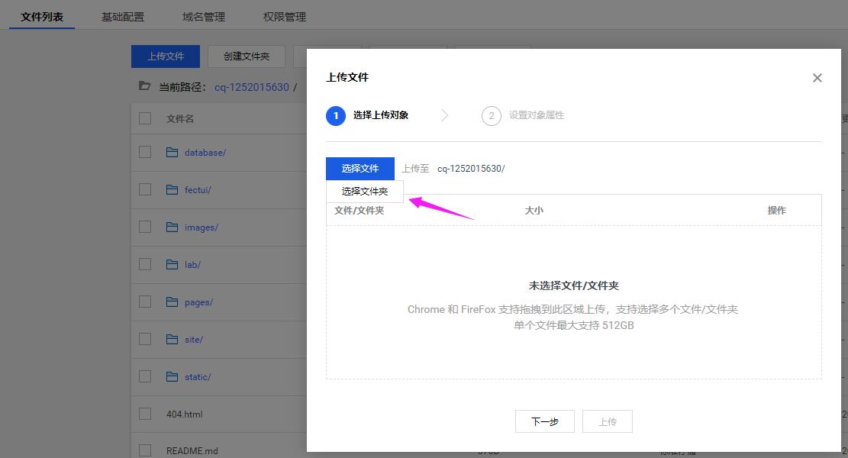The width and height of the screenshot is (848, 458).
Task: Close the upload file dialog
Action: [817, 78]
